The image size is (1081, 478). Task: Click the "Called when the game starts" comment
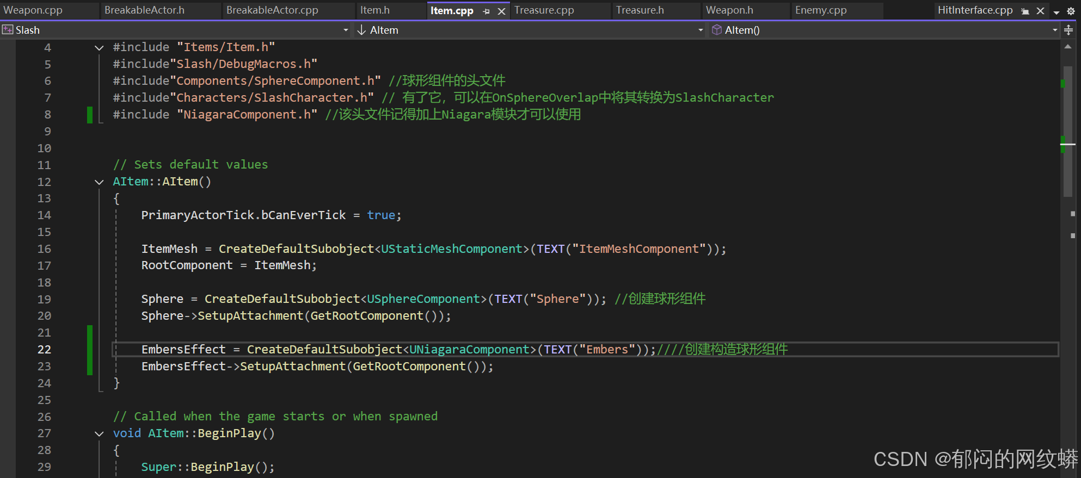coord(275,417)
